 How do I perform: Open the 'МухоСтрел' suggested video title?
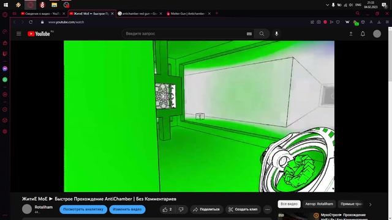pyautogui.click(x=344, y=216)
